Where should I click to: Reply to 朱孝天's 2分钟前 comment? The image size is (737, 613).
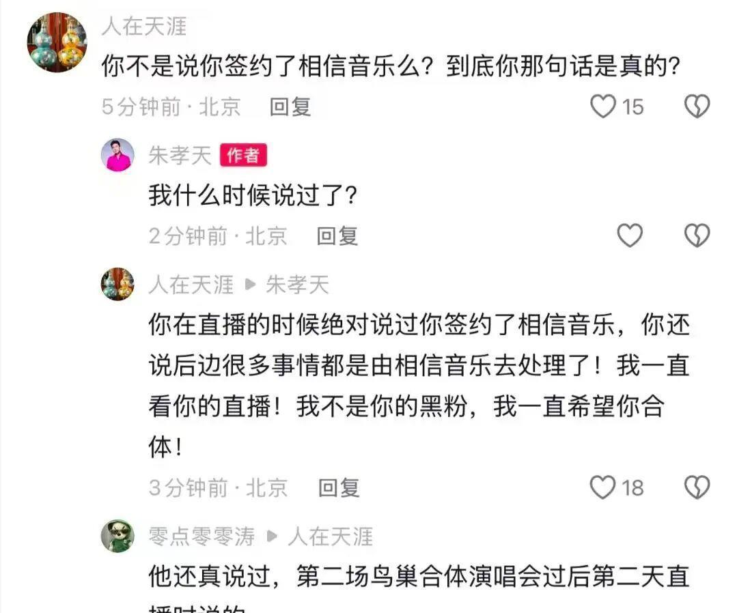pyautogui.click(x=337, y=236)
